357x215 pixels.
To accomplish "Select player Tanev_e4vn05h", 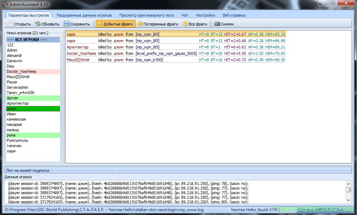I will [x=33, y=93].
